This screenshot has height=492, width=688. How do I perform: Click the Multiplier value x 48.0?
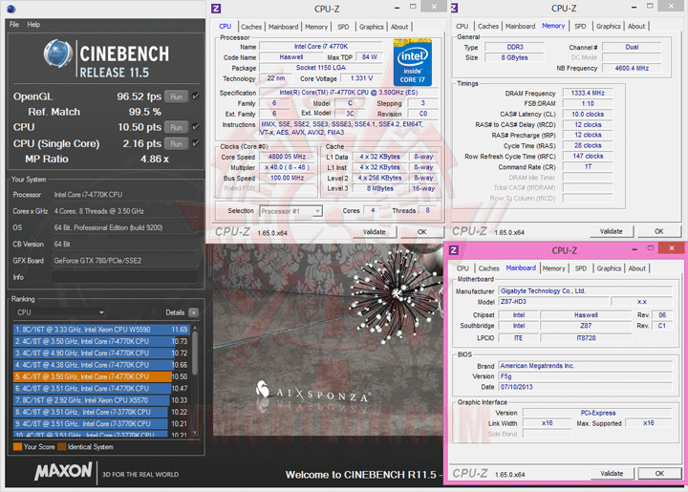point(288,167)
